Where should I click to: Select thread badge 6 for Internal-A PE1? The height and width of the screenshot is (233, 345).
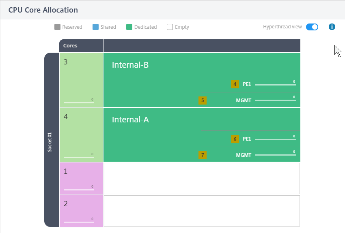pos(235,139)
